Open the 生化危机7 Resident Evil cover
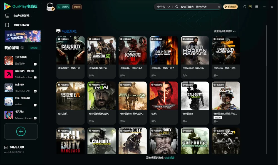278x165 pixels. click(70, 96)
